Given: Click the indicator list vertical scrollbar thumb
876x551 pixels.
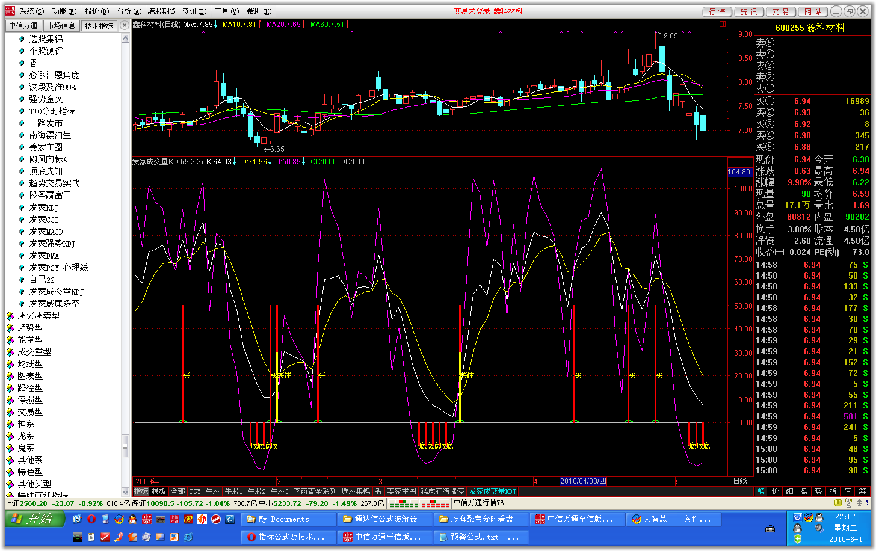Looking at the screenshot, I should (126, 446).
